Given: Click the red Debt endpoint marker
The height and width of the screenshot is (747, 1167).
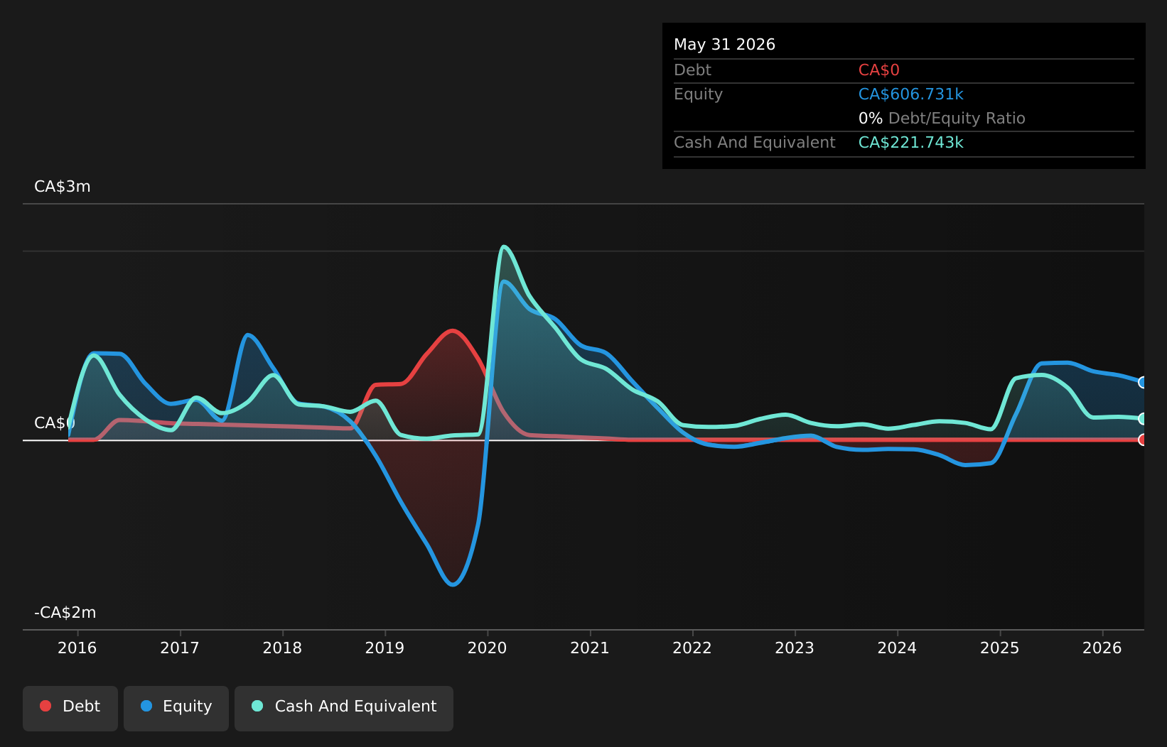Looking at the screenshot, I should tap(1143, 440).
